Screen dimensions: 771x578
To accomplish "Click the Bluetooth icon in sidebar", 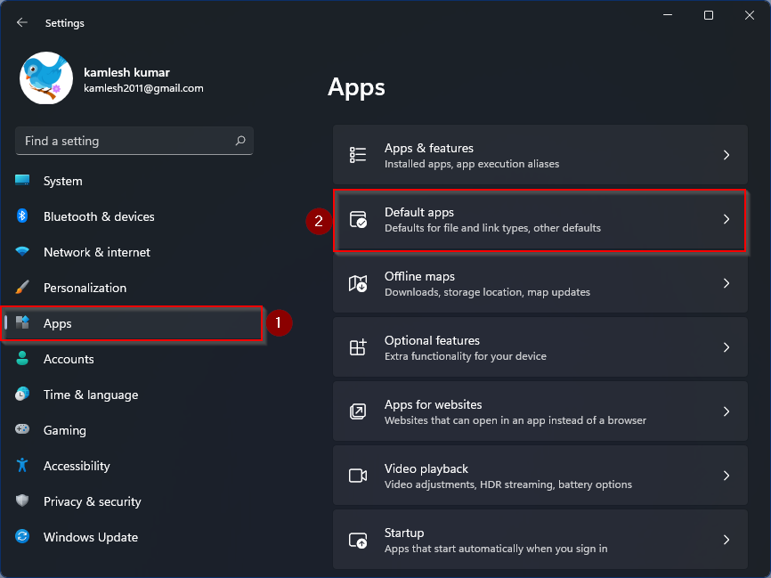I will click(x=22, y=216).
